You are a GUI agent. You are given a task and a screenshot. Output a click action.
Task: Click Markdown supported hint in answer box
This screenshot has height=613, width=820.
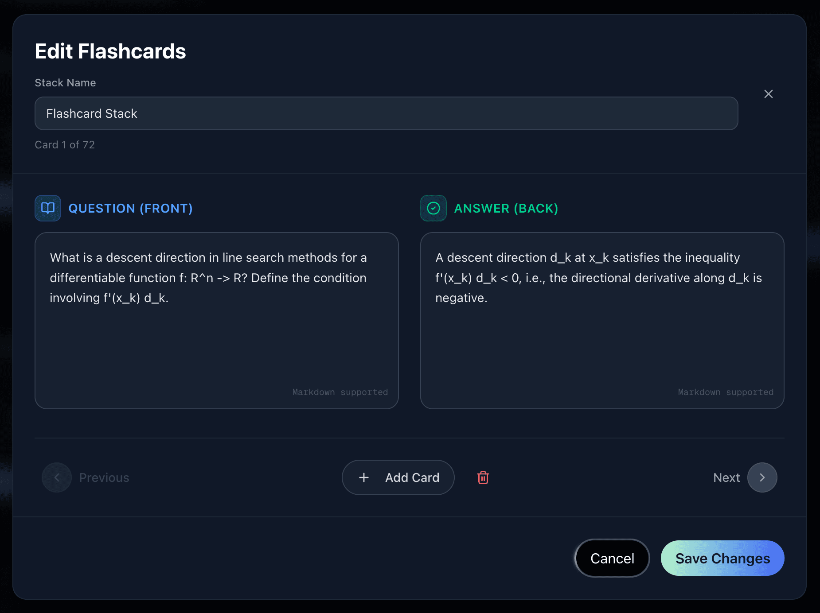726,392
